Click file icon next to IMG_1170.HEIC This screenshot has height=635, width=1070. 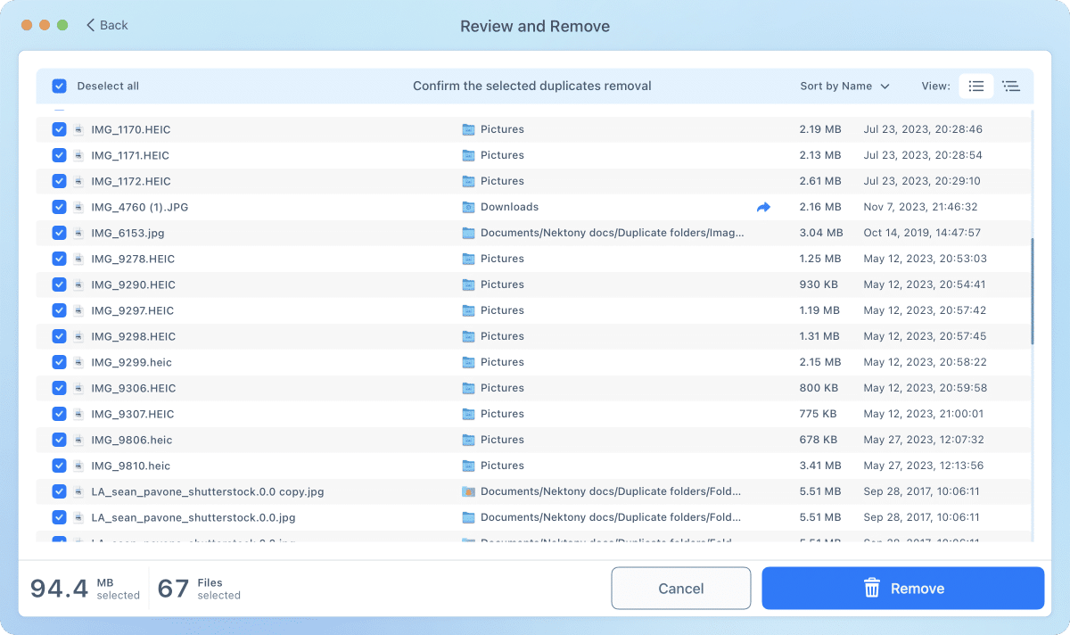click(x=79, y=129)
